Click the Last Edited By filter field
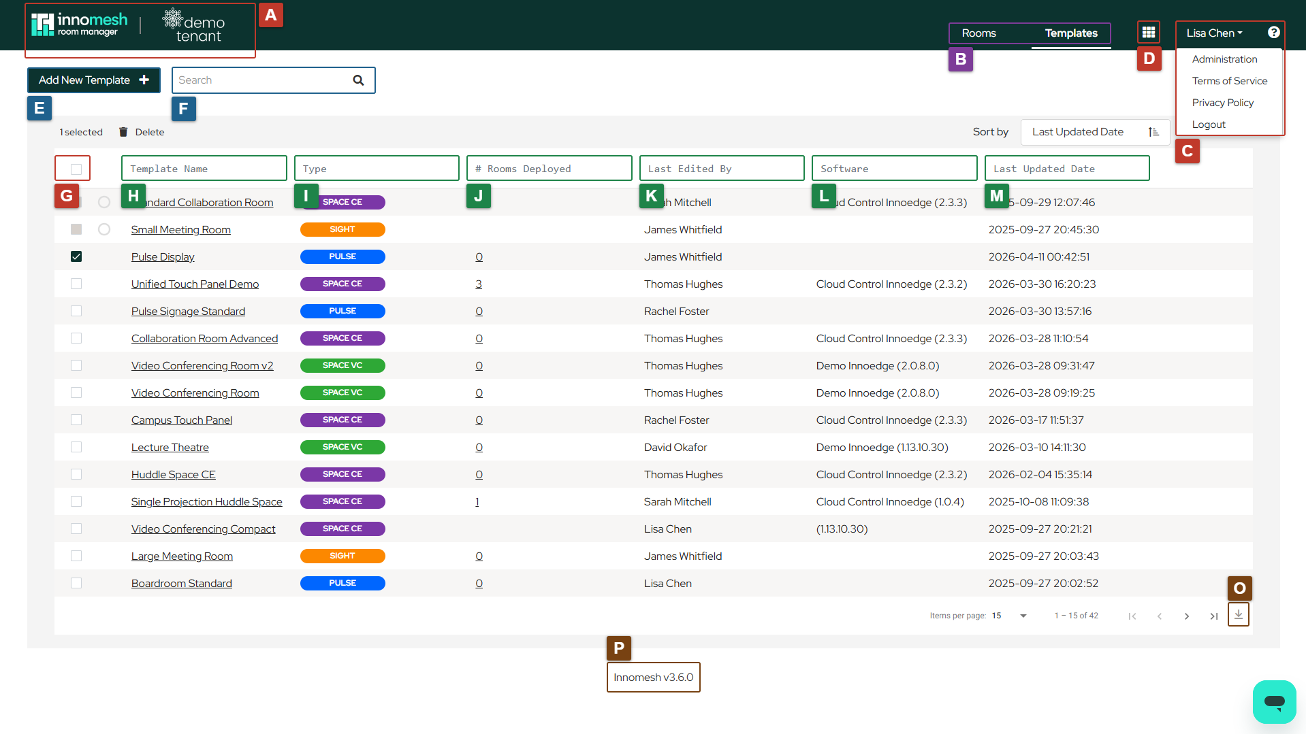Screen dimensions: 1306x734 722,169
